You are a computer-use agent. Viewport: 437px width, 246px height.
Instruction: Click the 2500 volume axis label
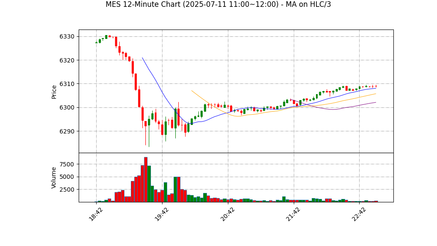click(67, 190)
